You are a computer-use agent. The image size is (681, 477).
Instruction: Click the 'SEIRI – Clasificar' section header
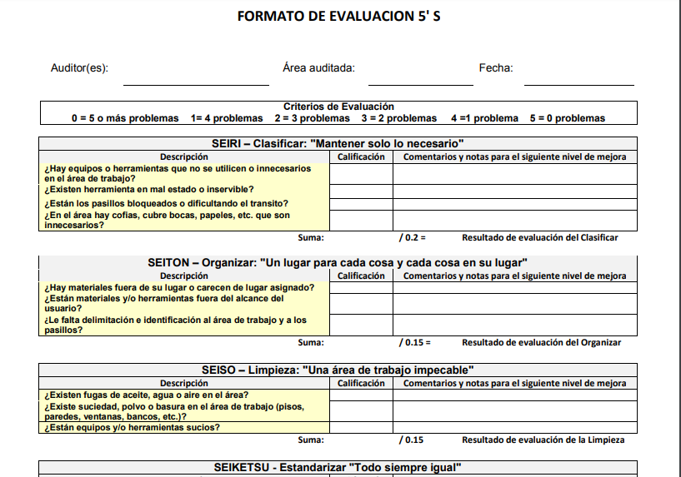(x=338, y=143)
